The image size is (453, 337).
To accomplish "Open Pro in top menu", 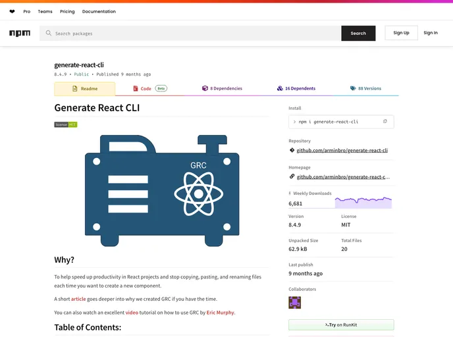I will pos(27,12).
